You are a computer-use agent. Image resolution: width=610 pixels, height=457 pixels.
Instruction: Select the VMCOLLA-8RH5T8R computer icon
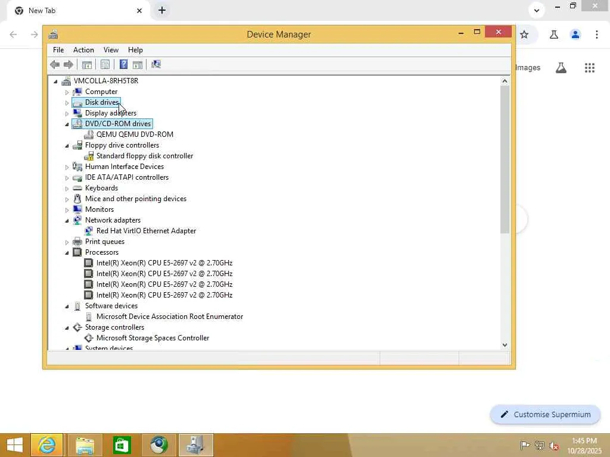point(67,81)
